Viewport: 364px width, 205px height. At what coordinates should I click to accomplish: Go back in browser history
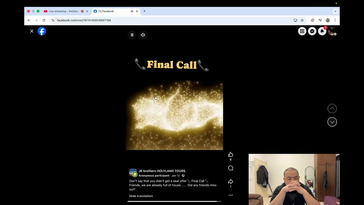pyautogui.click(x=29, y=20)
